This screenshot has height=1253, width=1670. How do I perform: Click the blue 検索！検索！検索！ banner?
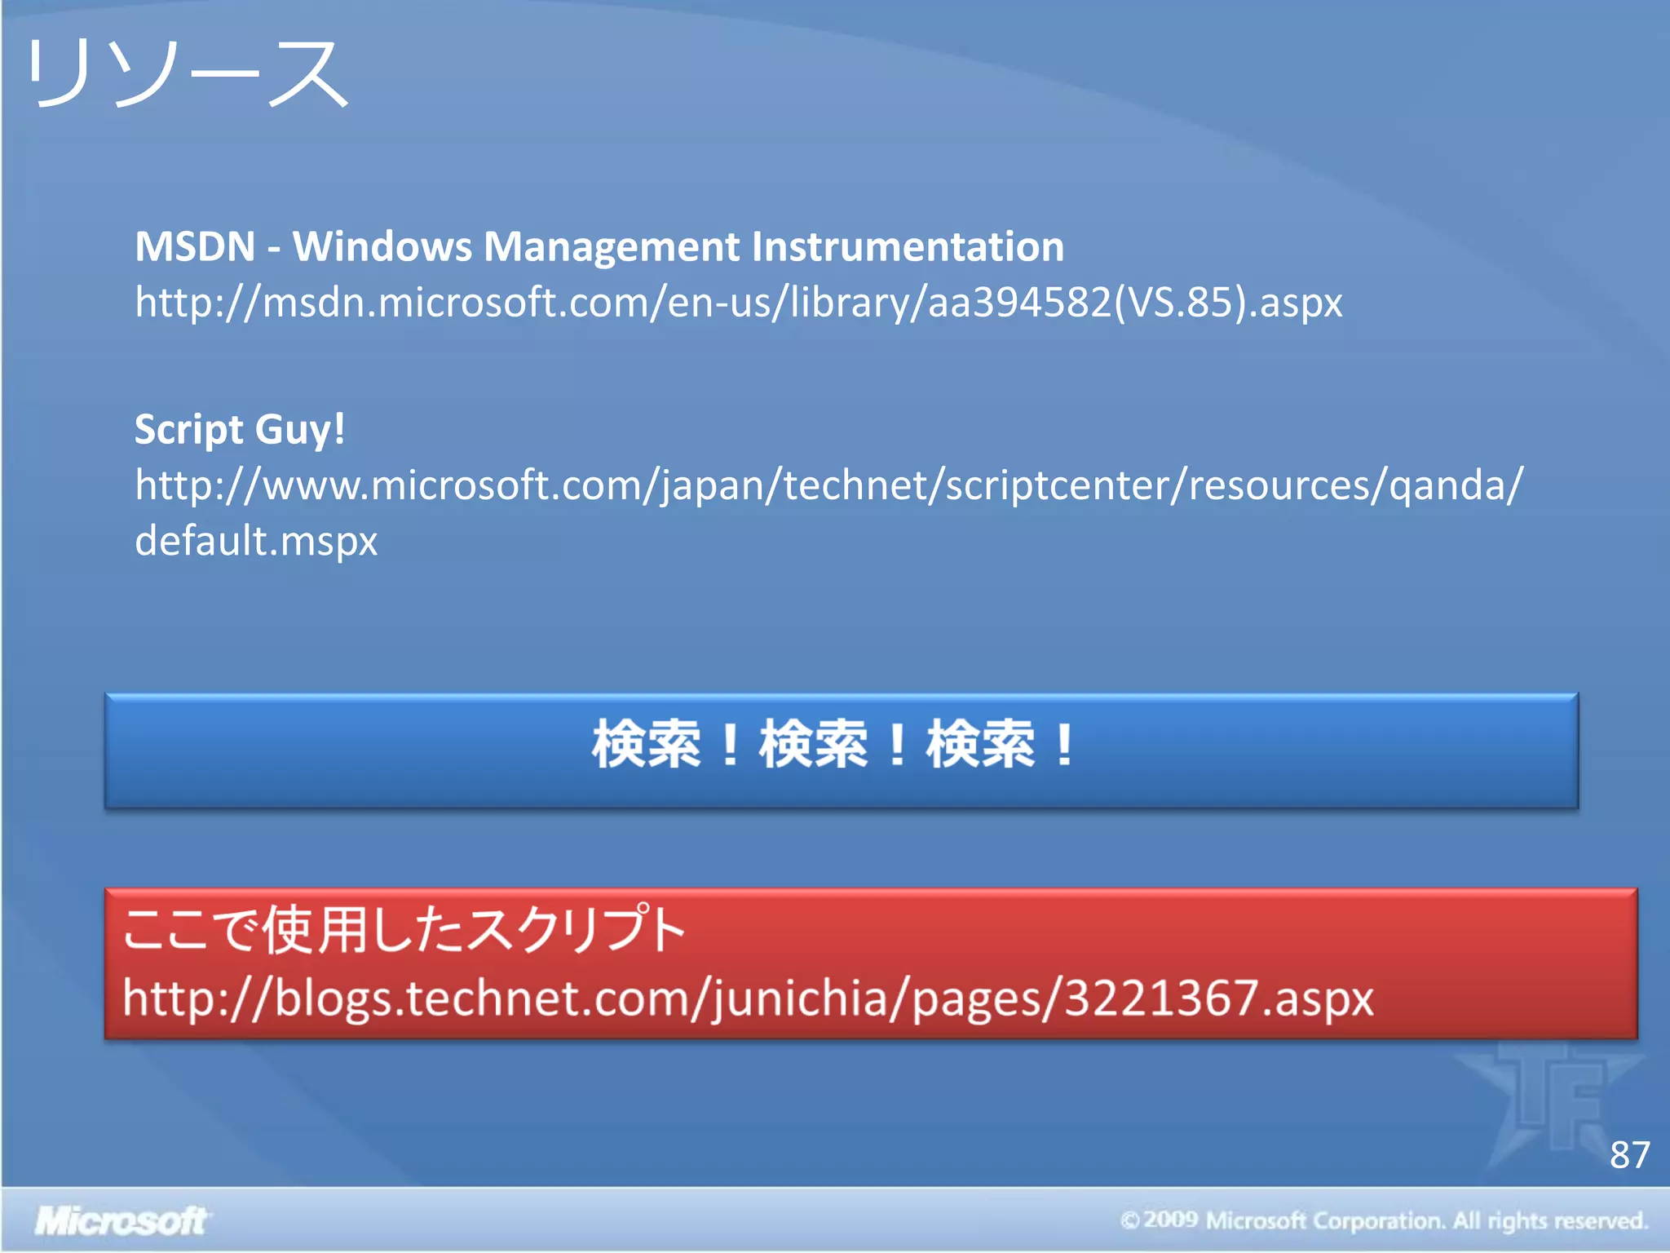click(842, 750)
